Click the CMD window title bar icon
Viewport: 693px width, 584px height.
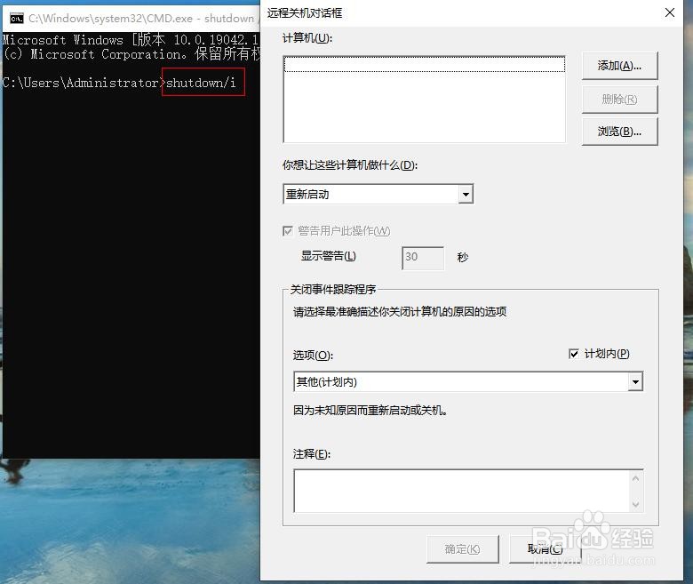click(x=16, y=19)
